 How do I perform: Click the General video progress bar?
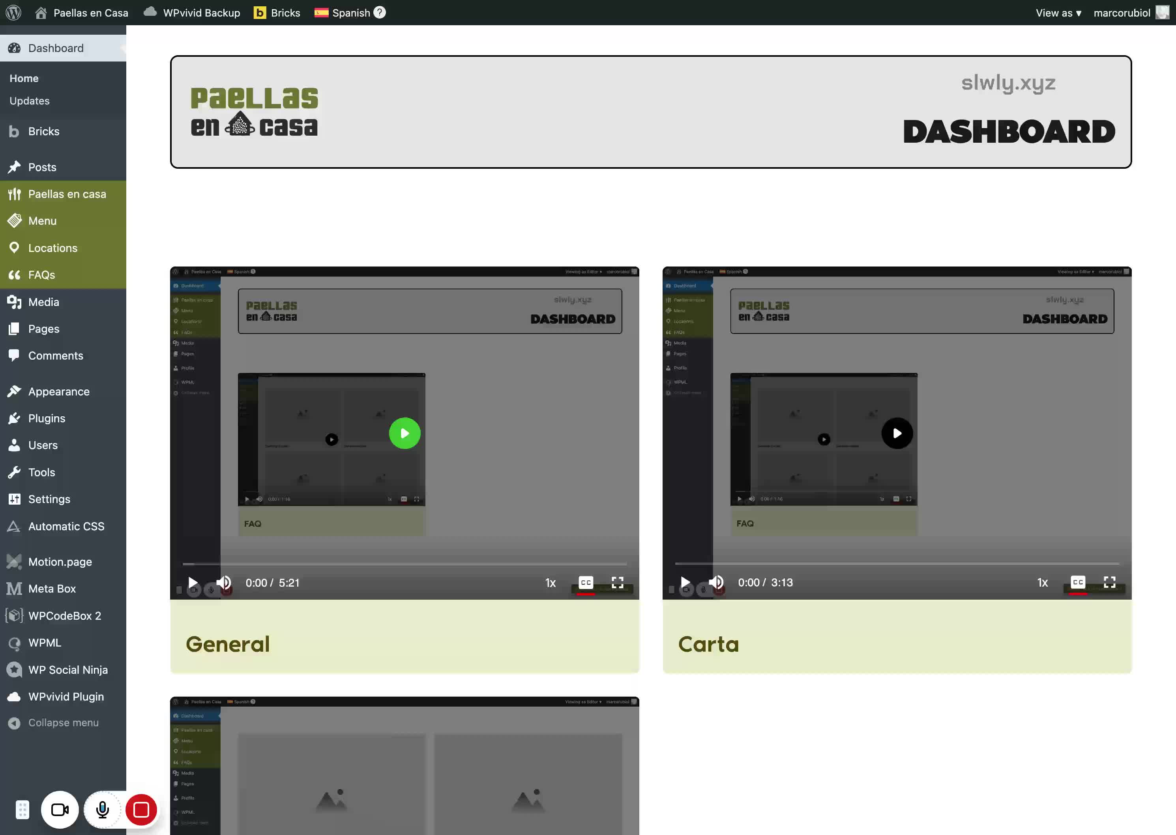tap(404, 564)
